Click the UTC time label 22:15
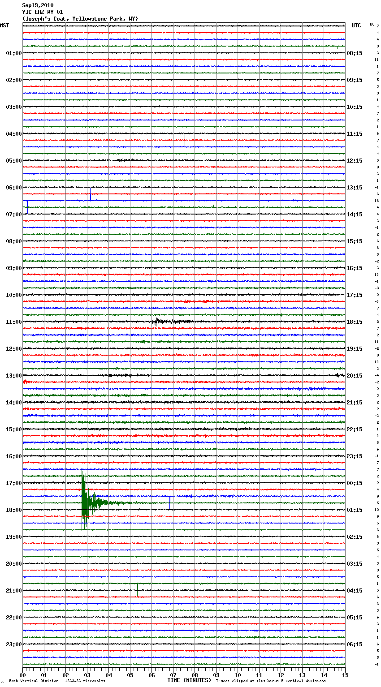 (x=355, y=429)
